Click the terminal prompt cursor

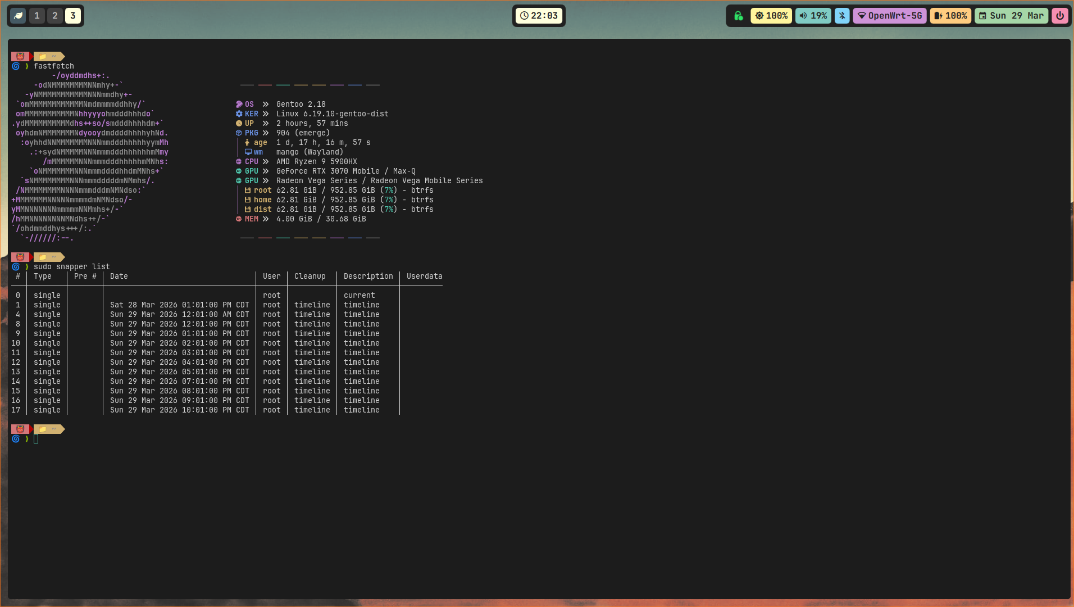[36, 439]
